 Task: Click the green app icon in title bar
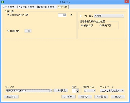click(3, 2)
